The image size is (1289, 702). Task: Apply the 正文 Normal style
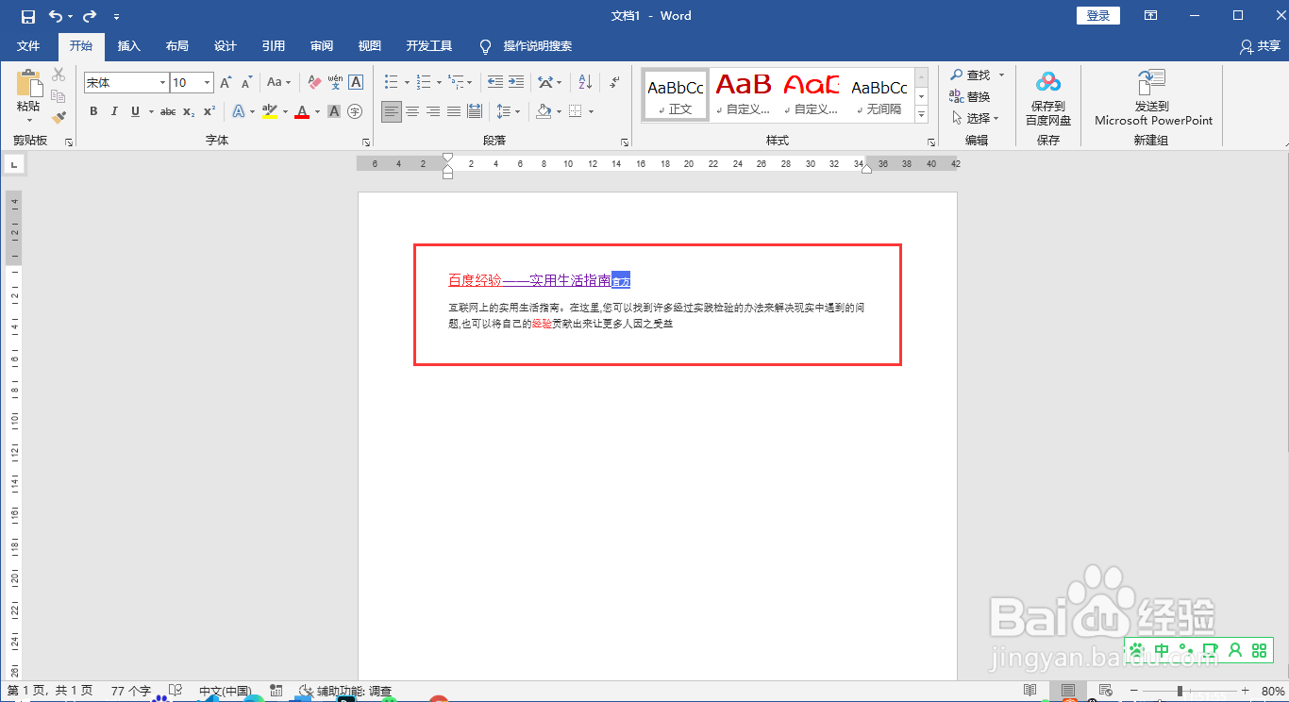point(676,95)
